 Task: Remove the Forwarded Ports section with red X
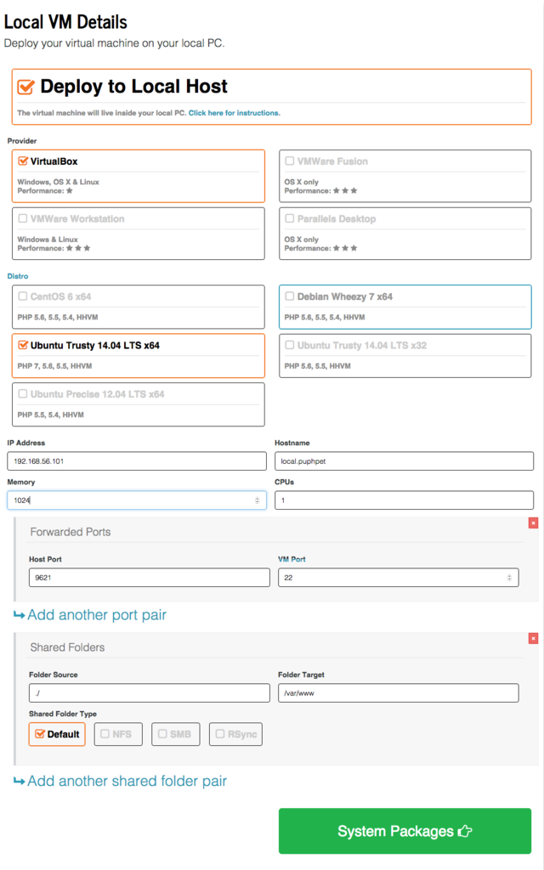534,523
